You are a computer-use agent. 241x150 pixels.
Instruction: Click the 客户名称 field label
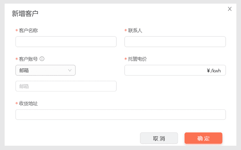point(28,30)
